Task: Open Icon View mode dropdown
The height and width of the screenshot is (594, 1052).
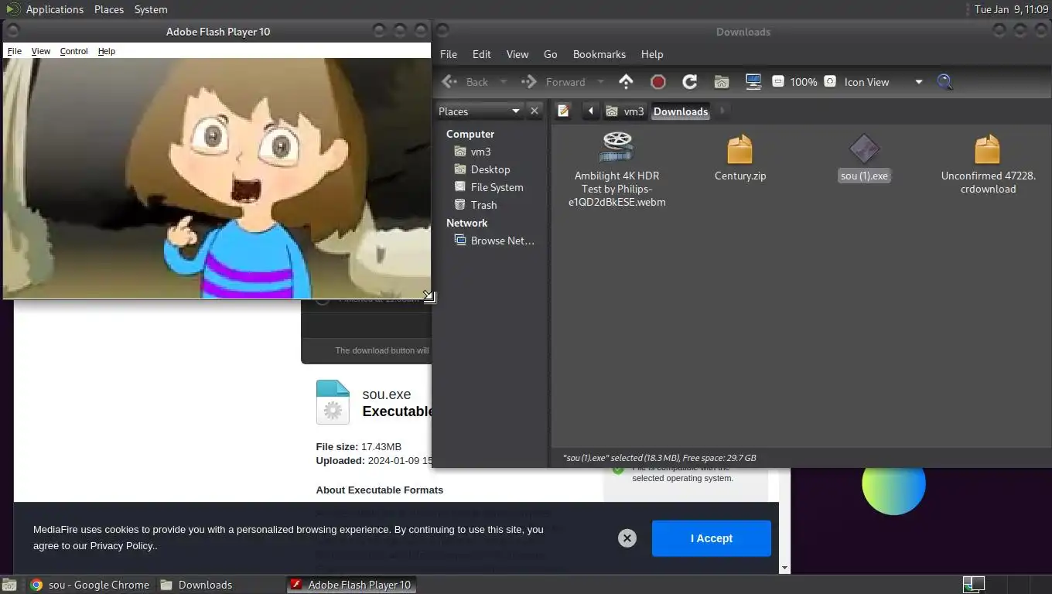Action: (x=883, y=82)
